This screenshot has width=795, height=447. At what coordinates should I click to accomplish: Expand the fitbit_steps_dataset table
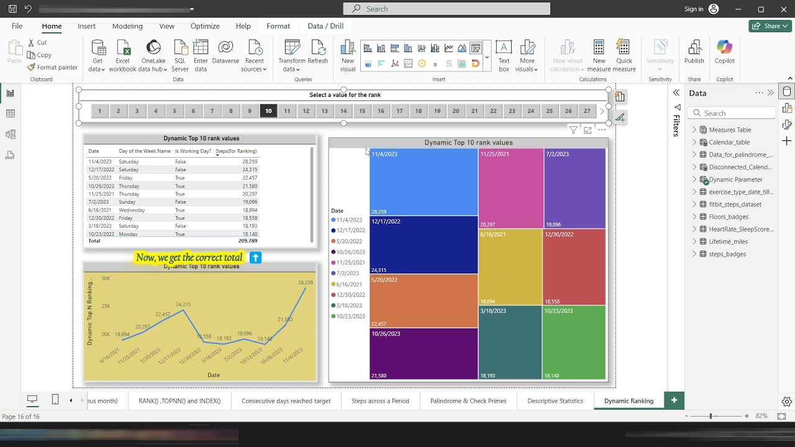pyautogui.click(x=694, y=204)
